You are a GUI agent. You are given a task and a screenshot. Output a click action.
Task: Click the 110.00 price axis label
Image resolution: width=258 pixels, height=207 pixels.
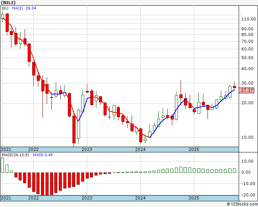249,19
